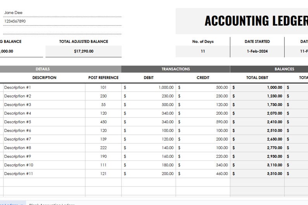Click total debit 3,110.00 in Description #10 row

pos(257,165)
